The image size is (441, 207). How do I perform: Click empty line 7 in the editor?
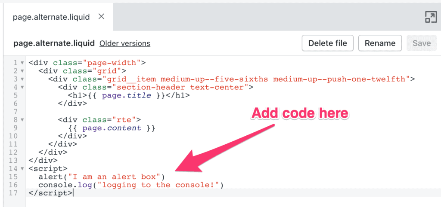click(233, 112)
